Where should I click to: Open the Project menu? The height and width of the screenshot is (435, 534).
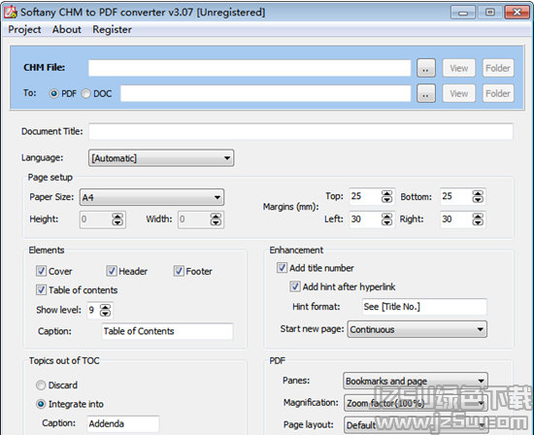click(x=24, y=30)
